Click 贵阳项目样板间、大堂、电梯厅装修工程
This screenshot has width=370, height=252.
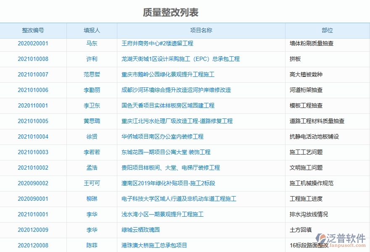pos(172,168)
